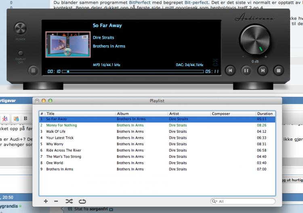Viewport: 303px width, 213px height.
Task: Sort by the Composer column header
Action: (x=233, y=114)
